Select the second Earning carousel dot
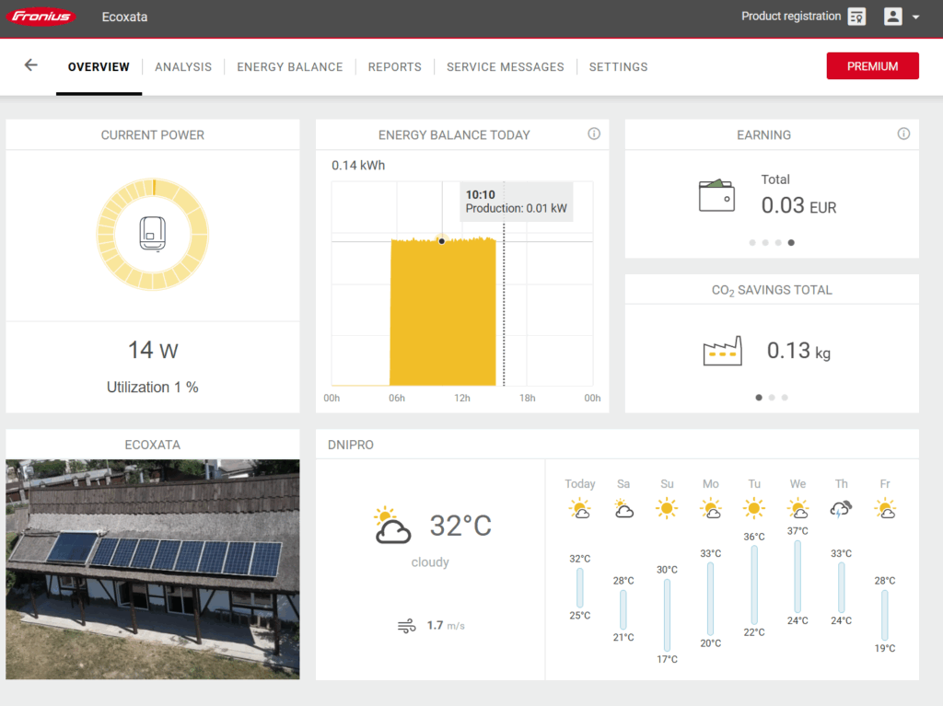 [x=765, y=242]
